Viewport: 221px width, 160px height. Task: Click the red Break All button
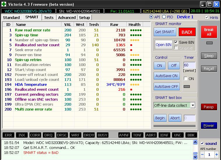click(209, 32)
